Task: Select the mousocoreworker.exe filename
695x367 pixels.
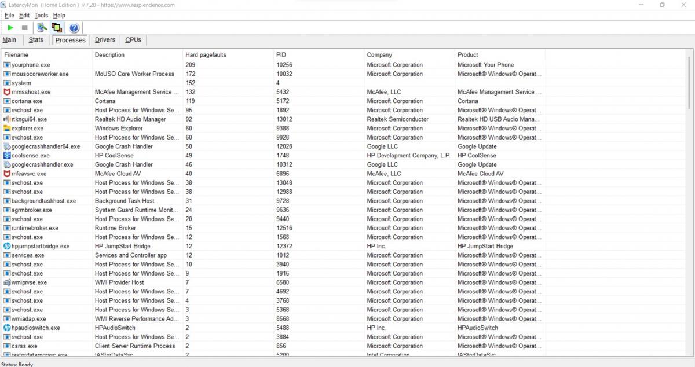Action: pyautogui.click(x=40, y=74)
